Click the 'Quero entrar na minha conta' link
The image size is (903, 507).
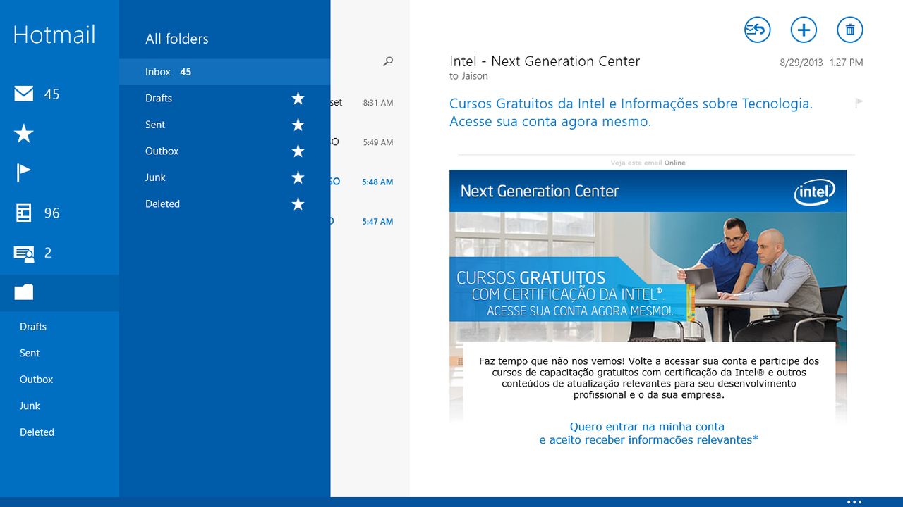click(x=647, y=426)
